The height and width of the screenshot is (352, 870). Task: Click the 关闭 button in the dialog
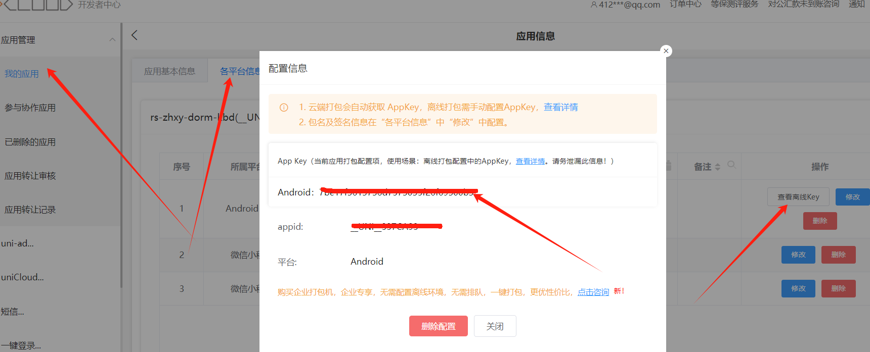tap(495, 326)
